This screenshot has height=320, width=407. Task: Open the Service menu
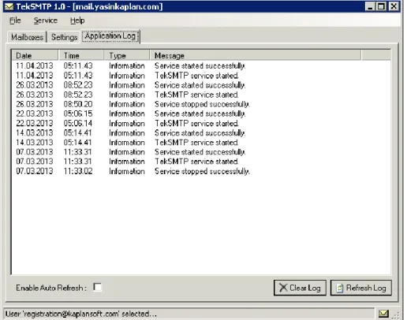tap(46, 20)
